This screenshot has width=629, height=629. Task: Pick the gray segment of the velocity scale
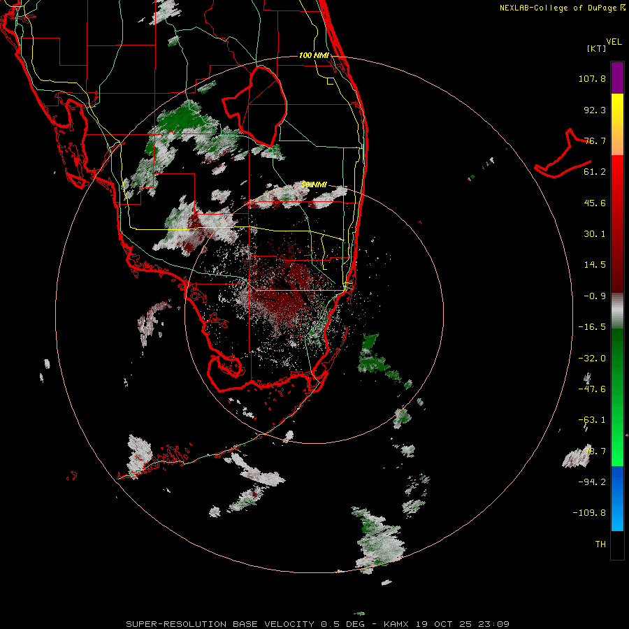point(617,309)
